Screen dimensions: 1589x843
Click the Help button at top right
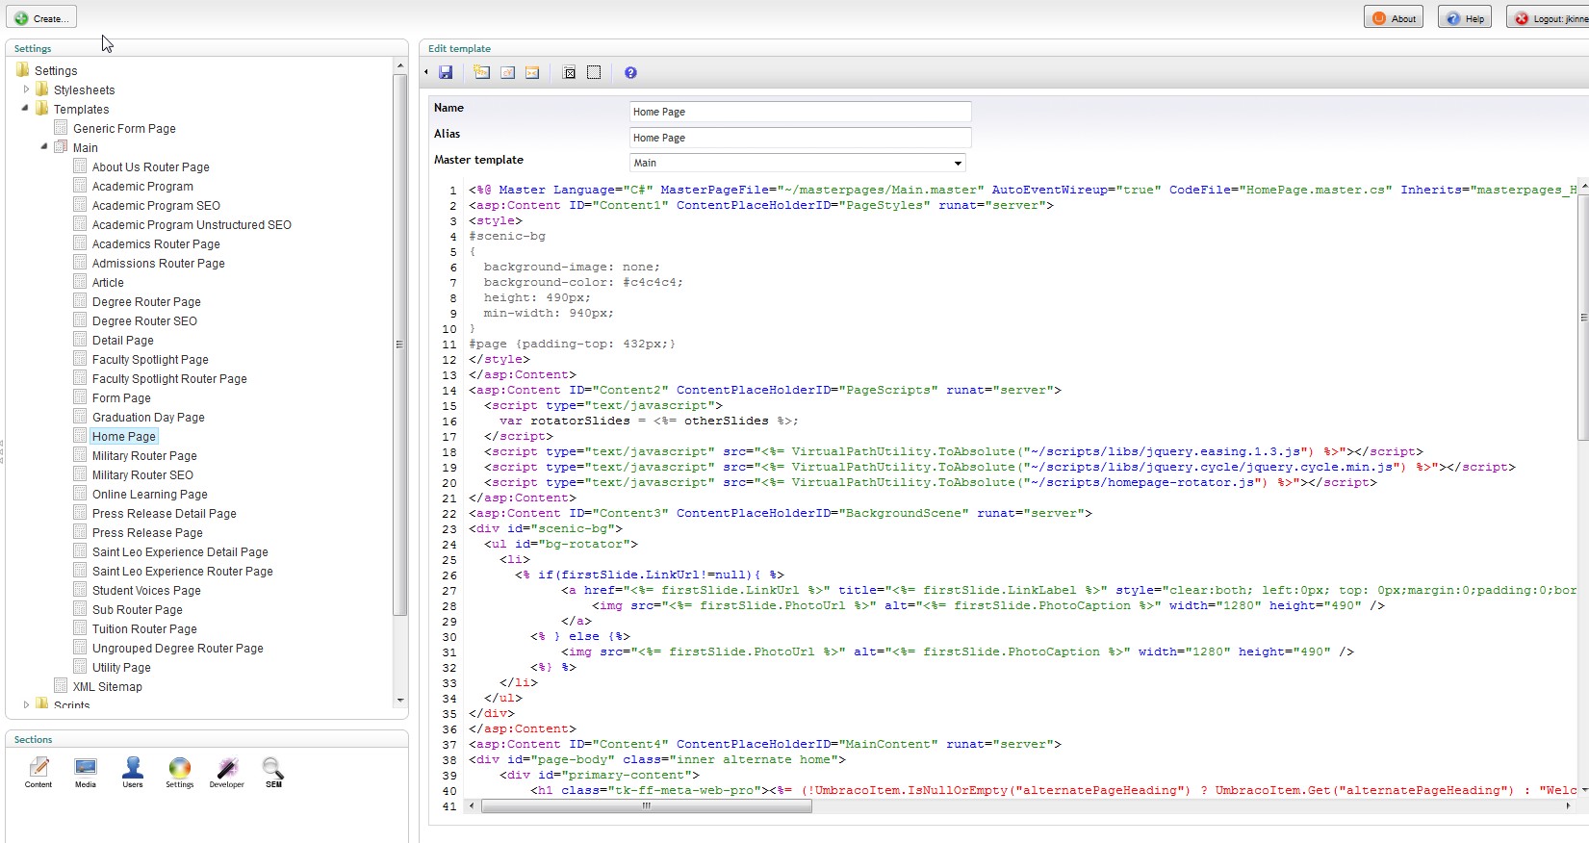(1465, 17)
